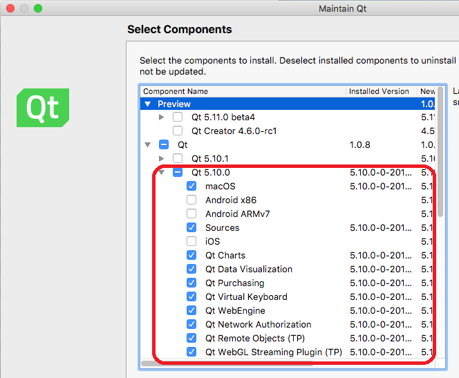This screenshot has width=459, height=378.
Task: Select the iOS row label
Action: pos(212,241)
